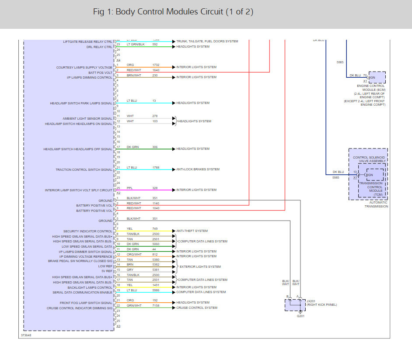Click 'LOW SPEED GMLAN SERIAL DATA' label

87,247
